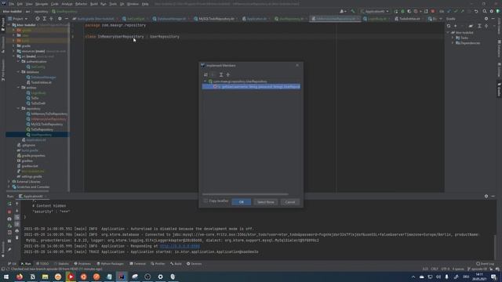Cancel the Implement Members dialog
This screenshot has height=282, width=502.
(x=289, y=202)
